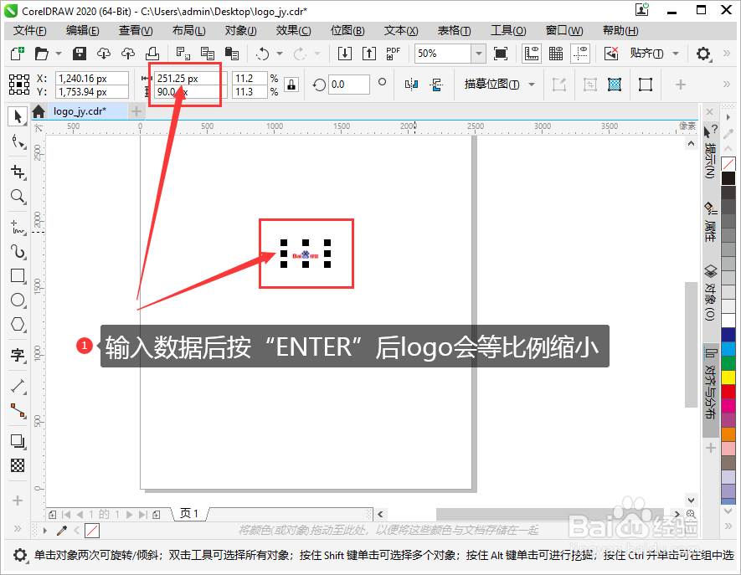Viewport: 741px width, 575px height.
Task: Click the Import icon
Action: click(345, 54)
